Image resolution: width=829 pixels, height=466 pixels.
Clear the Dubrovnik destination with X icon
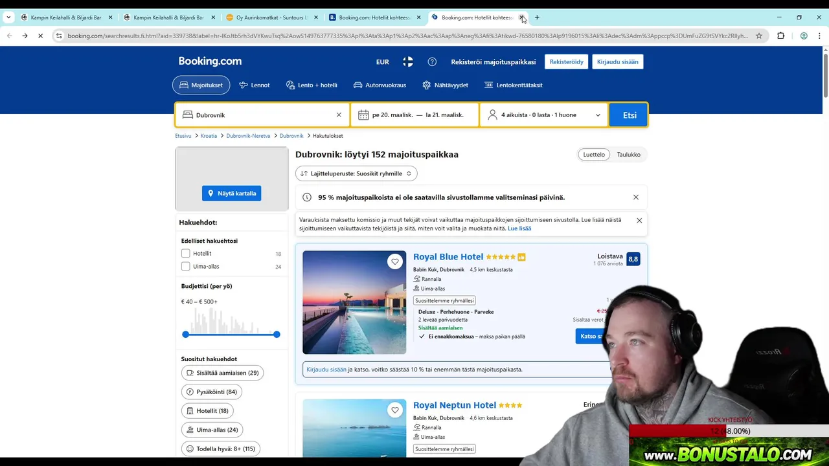[339, 115]
